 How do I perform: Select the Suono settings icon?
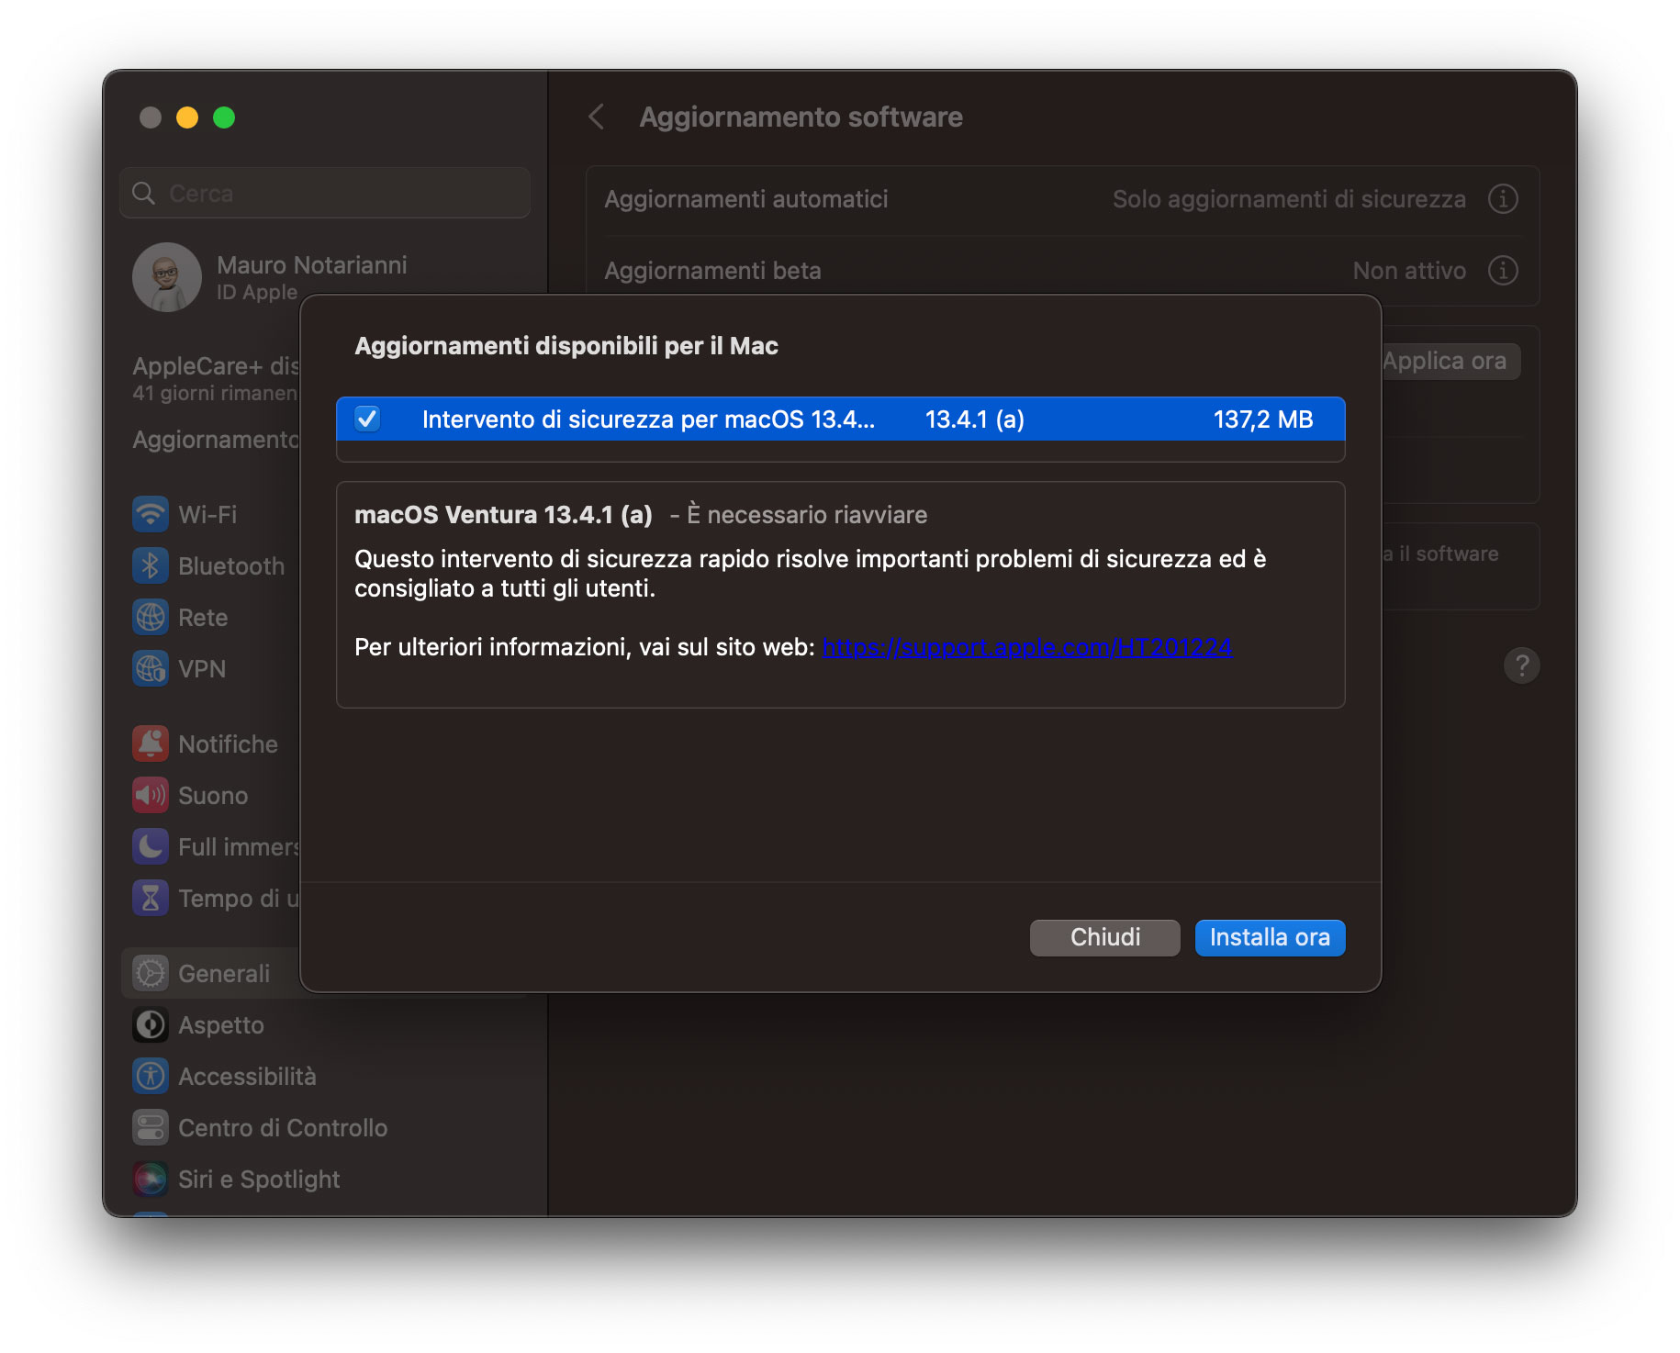[151, 795]
